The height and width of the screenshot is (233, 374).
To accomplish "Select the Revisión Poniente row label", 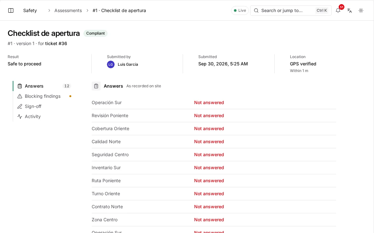I will coord(110,116).
